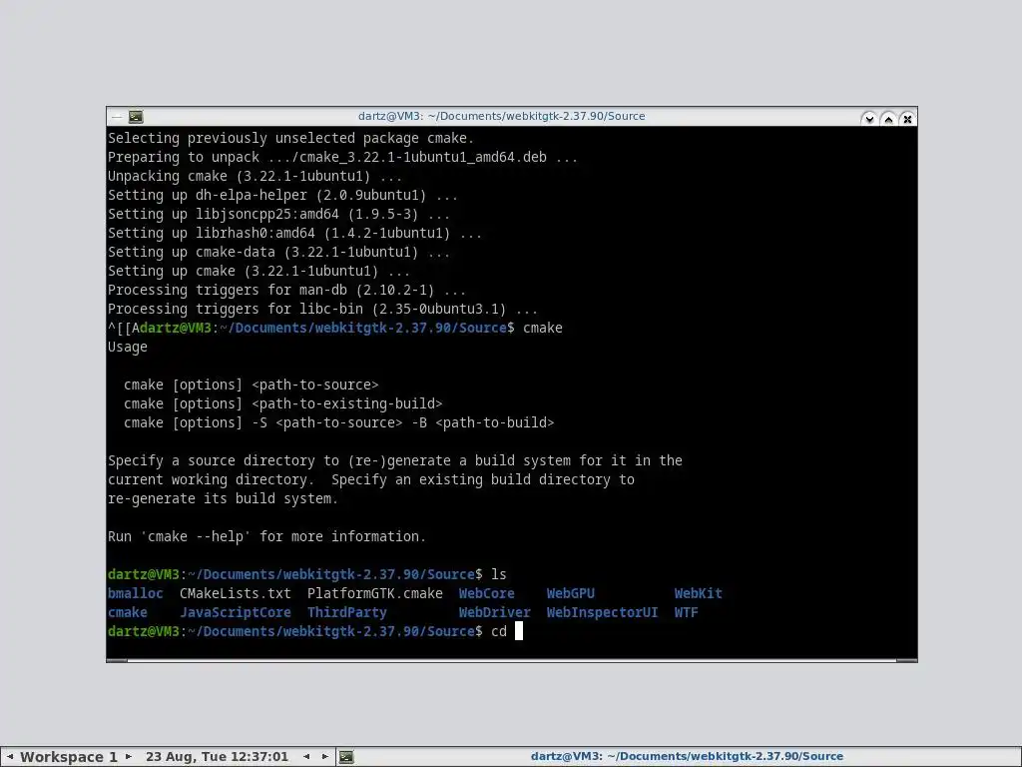The image size is (1022, 767).
Task: Close the terminal window
Action: point(907,119)
